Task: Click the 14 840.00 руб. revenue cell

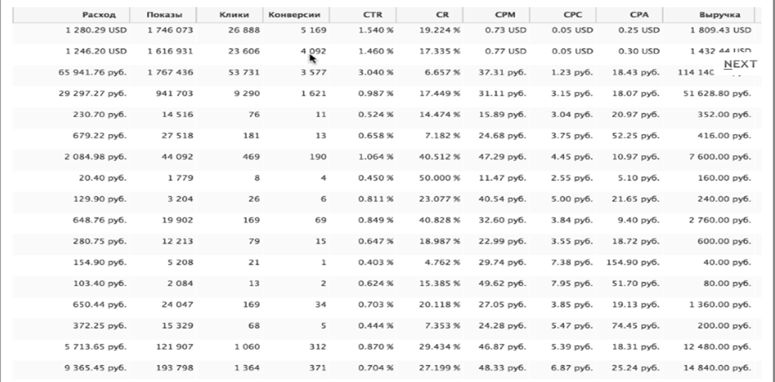Action: point(722,368)
